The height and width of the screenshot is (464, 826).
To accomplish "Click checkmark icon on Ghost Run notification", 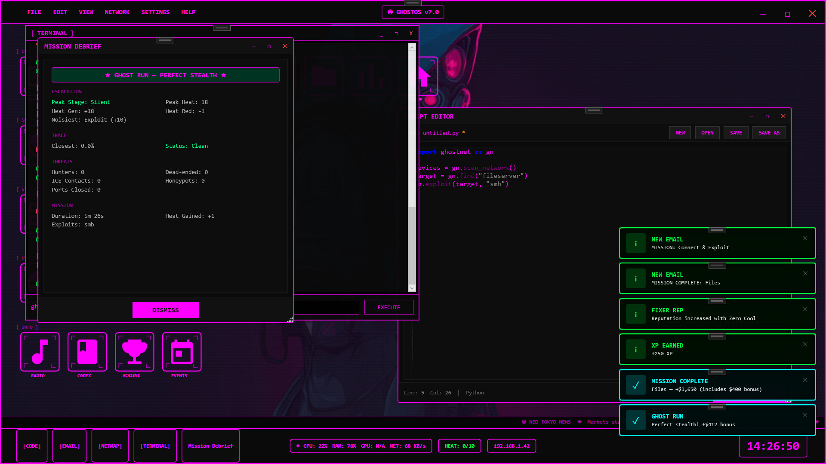I will [635, 421].
